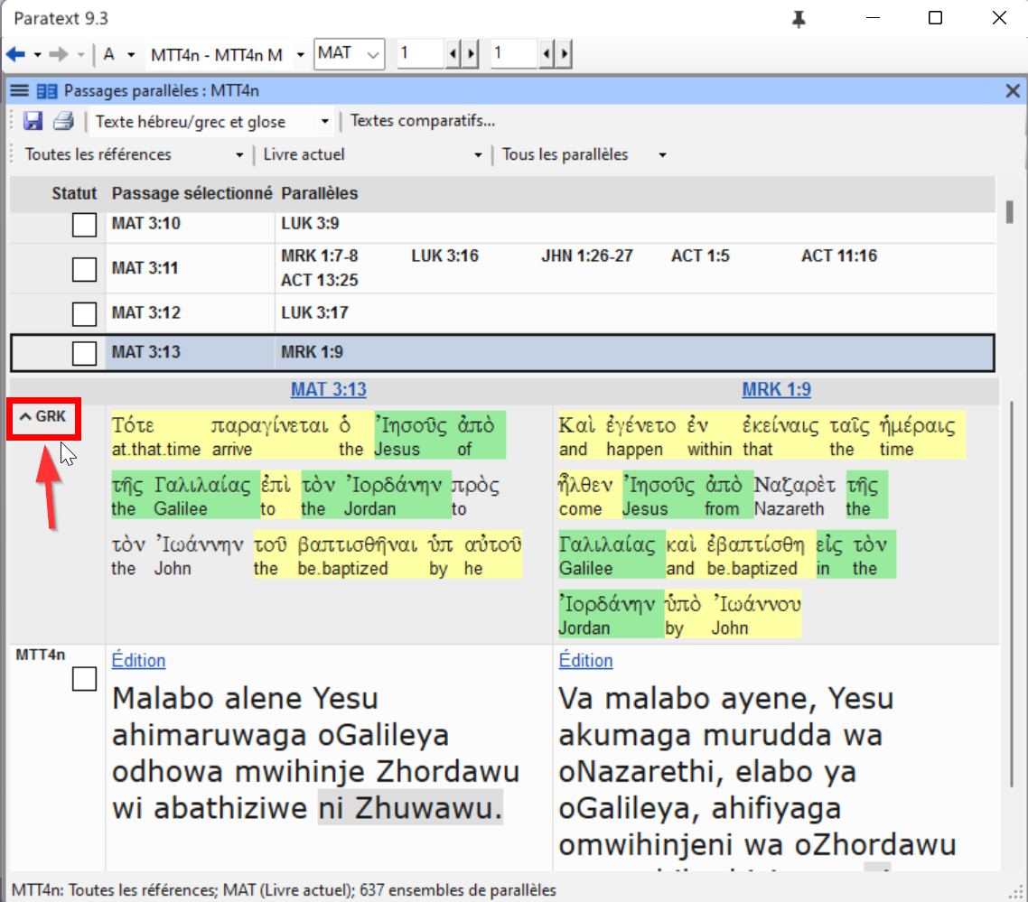
Task: Select the MAT 3:12 passage row
Action: (x=502, y=312)
